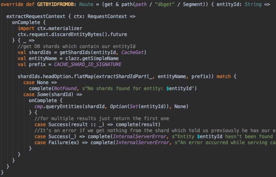The width and height of the screenshot is (276, 177).
Task: Click cmp.queryEntities call
Action: [x=59, y=107]
